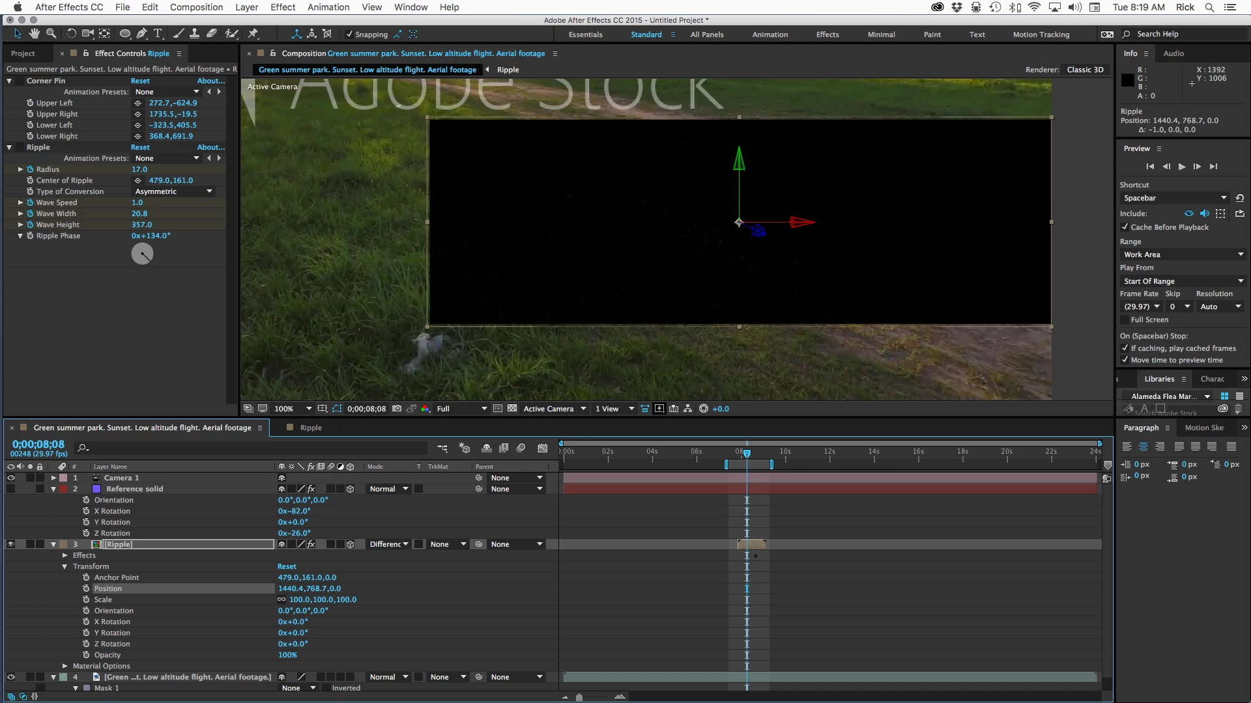Click the take snapshot camera icon
The image size is (1251, 703).
(x=397, y=409)
